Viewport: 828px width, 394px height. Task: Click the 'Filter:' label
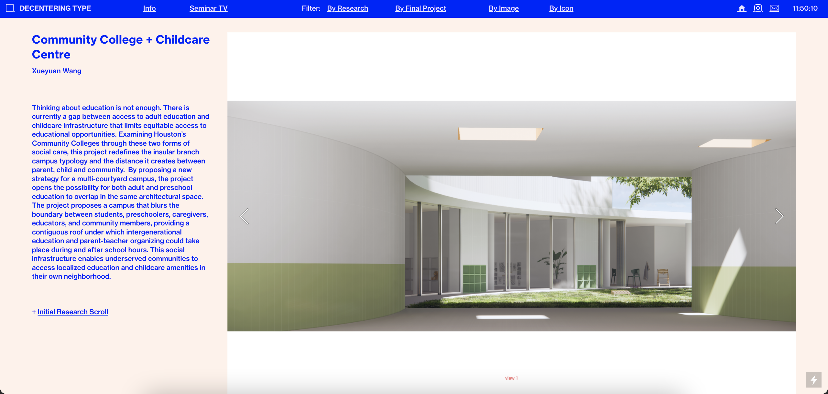pos(311,8)
